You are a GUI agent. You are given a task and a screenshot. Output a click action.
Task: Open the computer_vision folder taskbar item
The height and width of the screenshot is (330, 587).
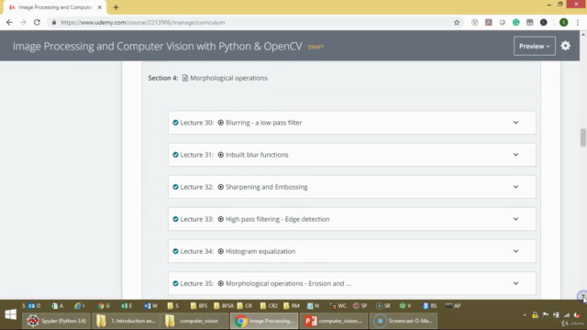(194, 321)
